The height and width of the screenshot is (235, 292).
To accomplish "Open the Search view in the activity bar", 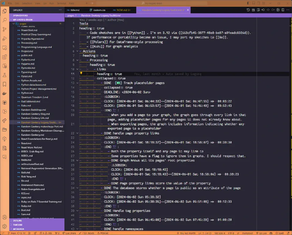I will [x=5, y=20].
